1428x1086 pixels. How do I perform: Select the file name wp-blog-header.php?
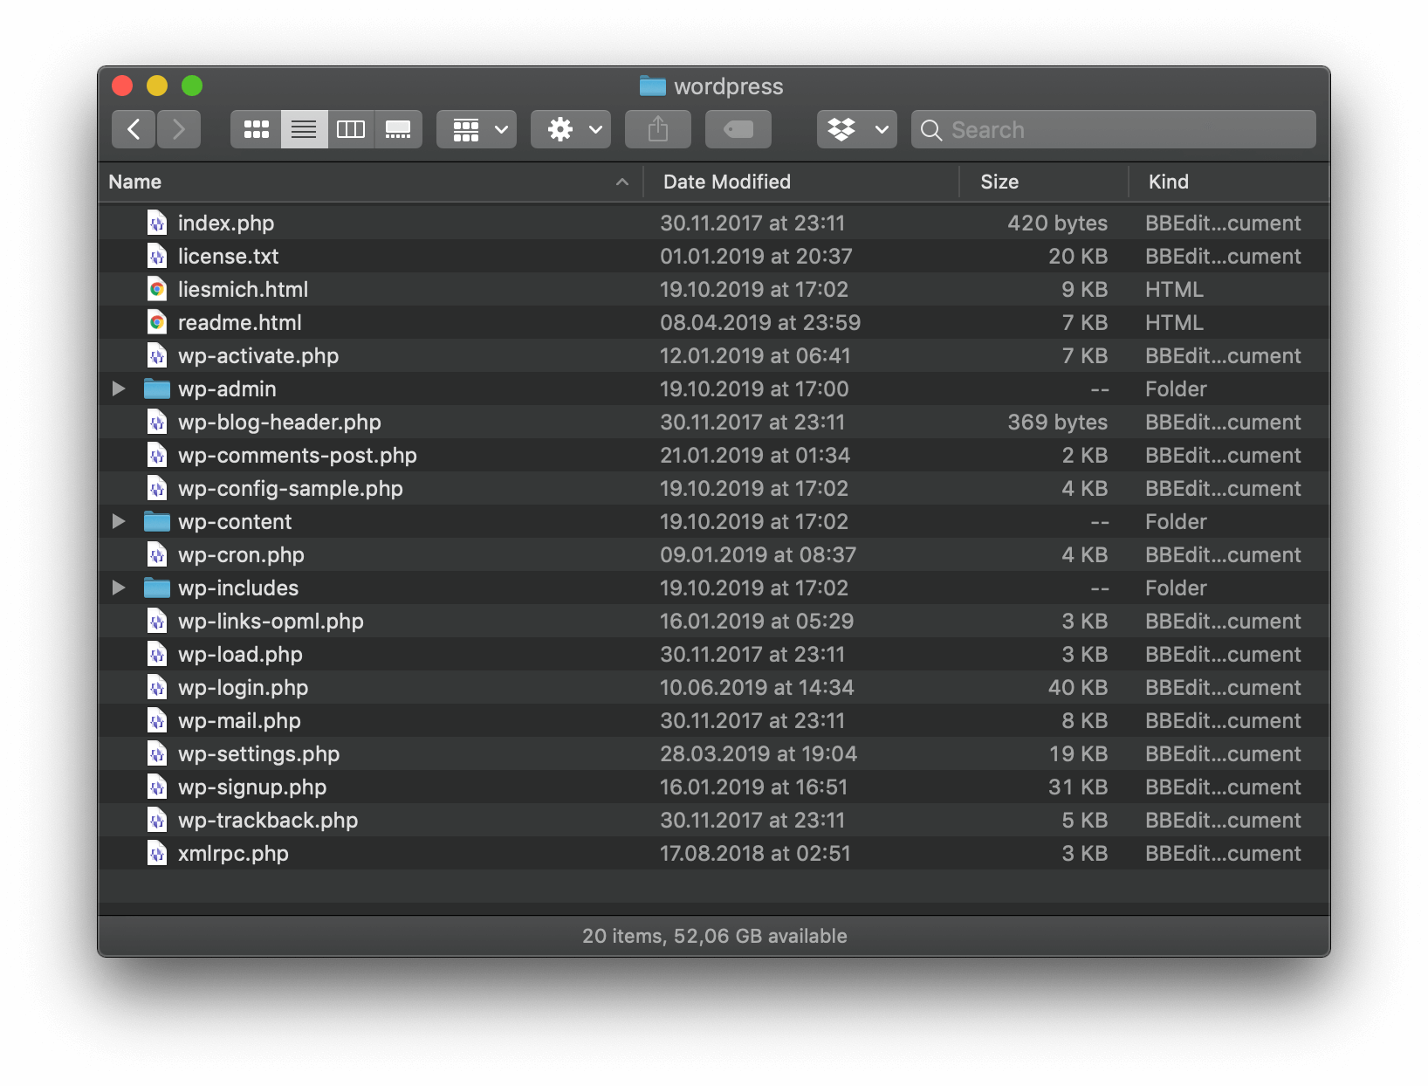pyautogui.click(x=279, y=423)
